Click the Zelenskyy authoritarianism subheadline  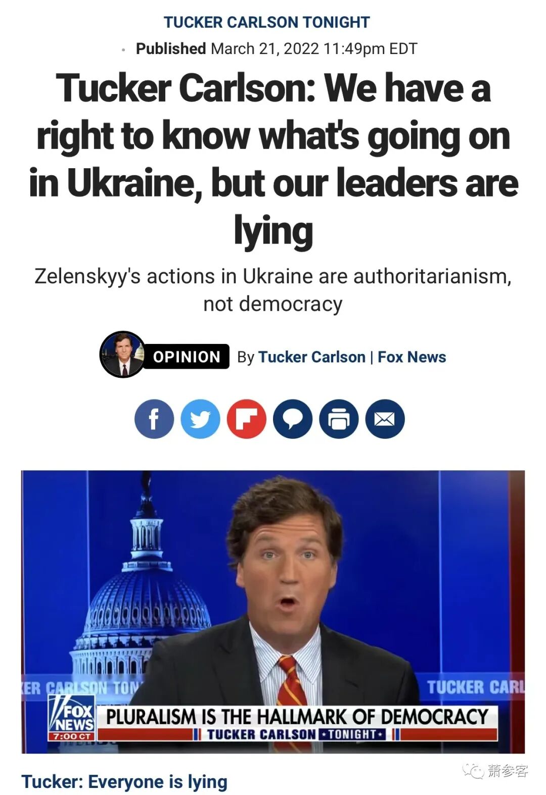pyautogui.click(x=273, y=290)
